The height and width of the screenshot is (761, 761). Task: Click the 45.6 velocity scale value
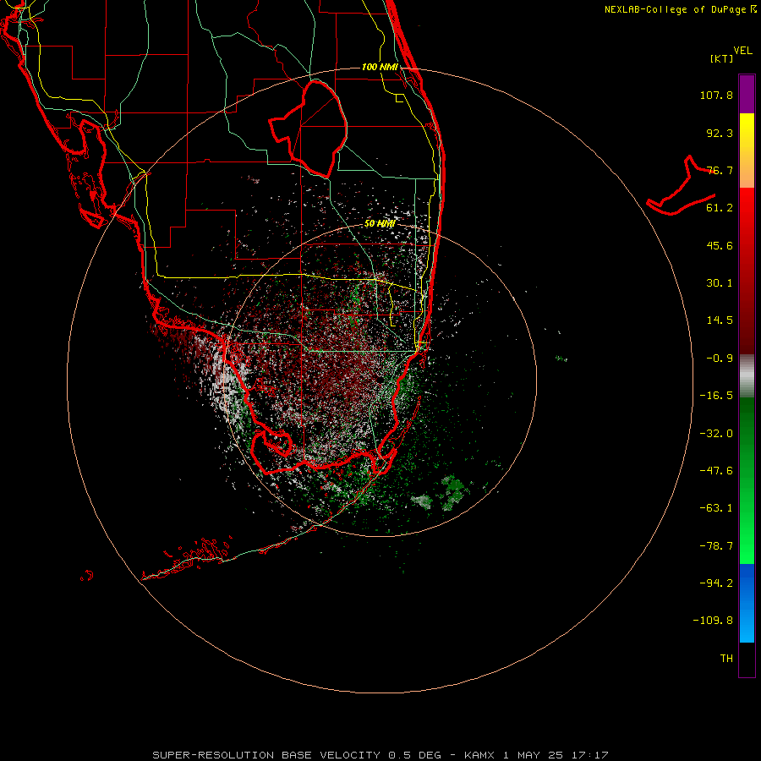(x=720, y=245)
